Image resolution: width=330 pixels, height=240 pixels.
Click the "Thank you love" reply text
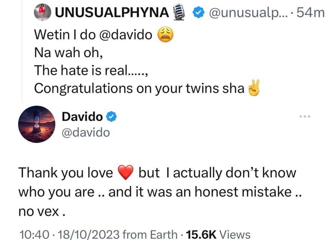click(65, 173)
